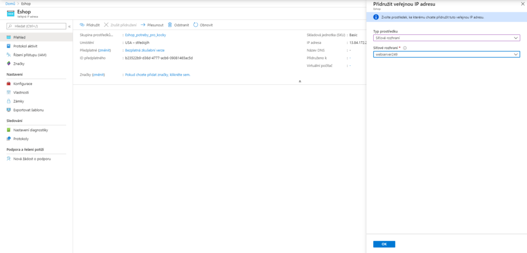Collapse the sidebar menu with double chevron
This screenshot has height=253, width=527.
click(x=69, y=26)
